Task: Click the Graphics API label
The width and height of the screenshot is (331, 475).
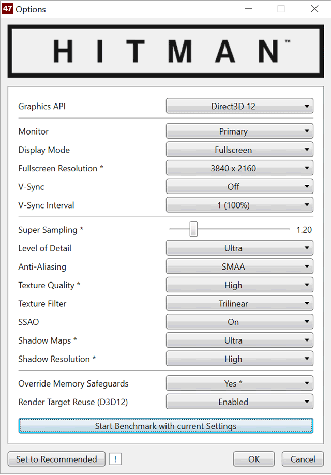Action: [42, 106]
